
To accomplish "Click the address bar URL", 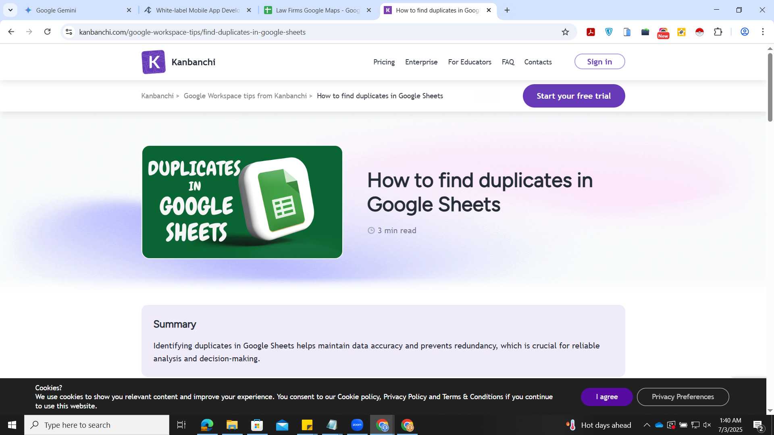I will pos(192,32).
